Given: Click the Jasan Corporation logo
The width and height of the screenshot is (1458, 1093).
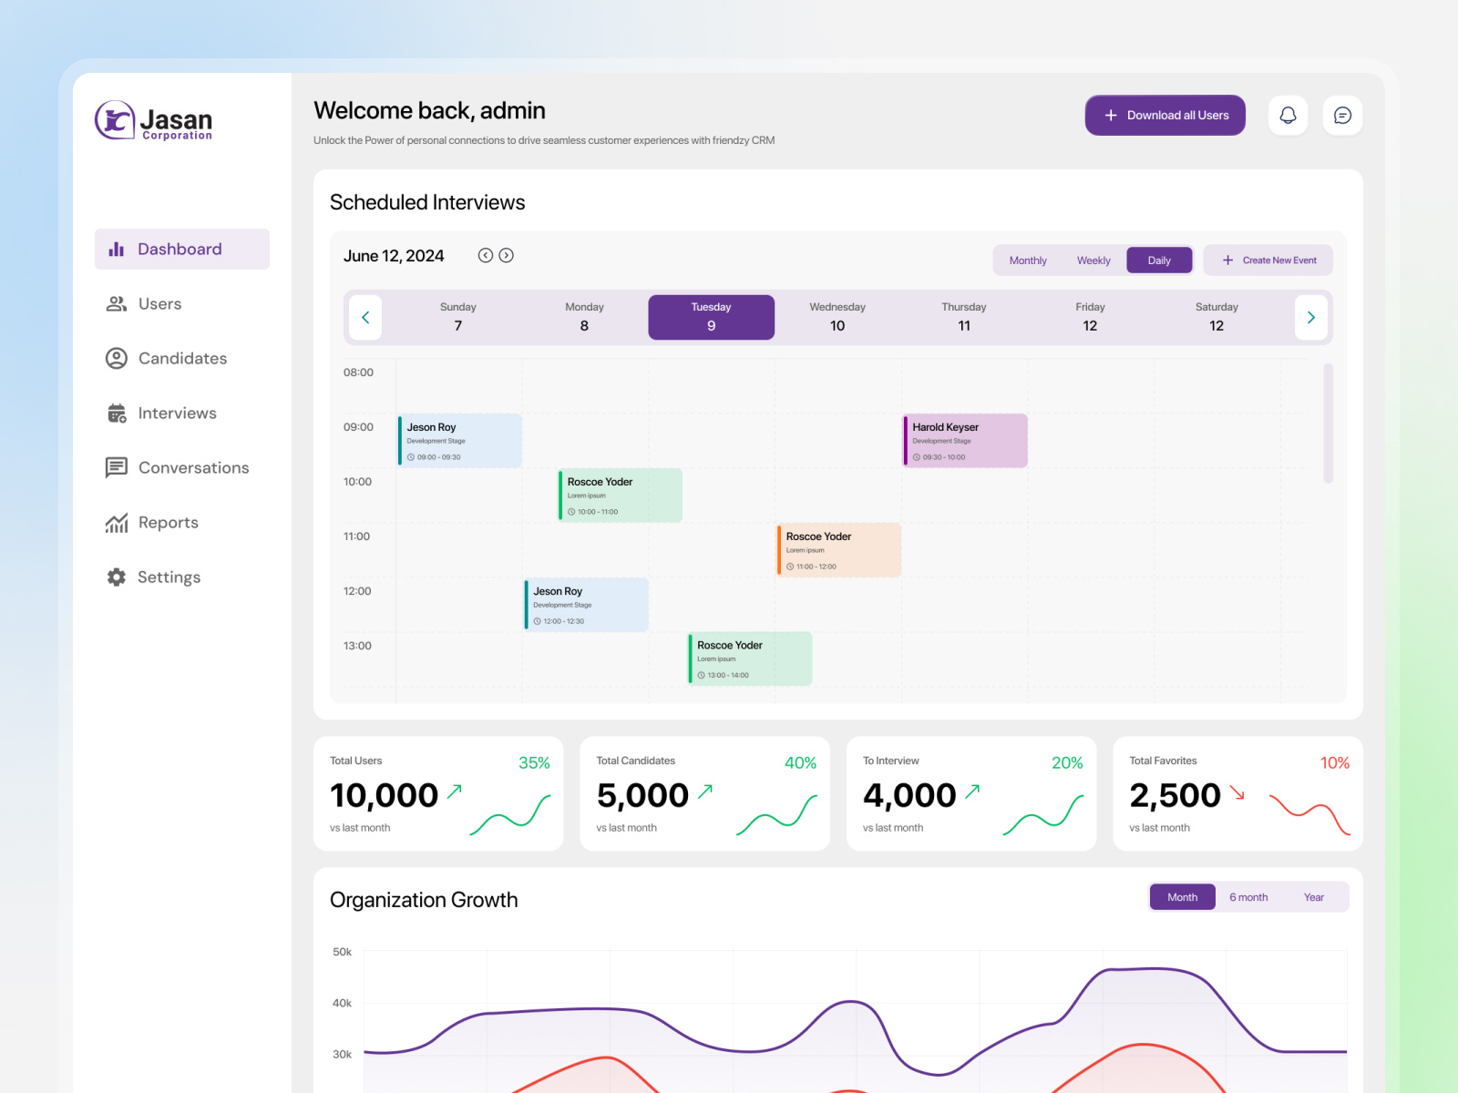Looking at the screenshot, I should [x=153, y=120].
